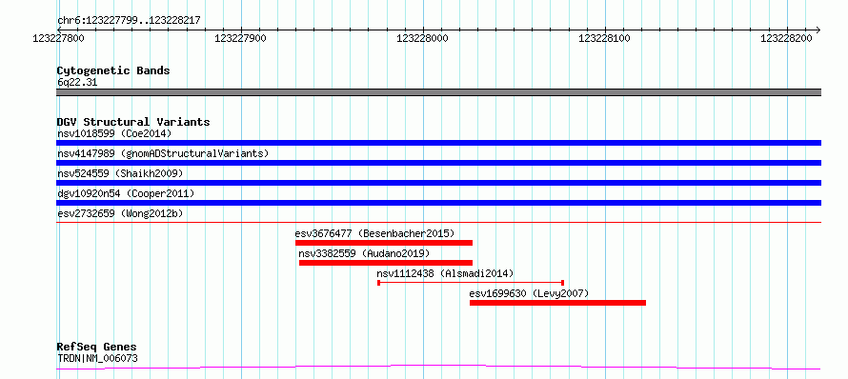The width and height of the screenshot is (848, 379).
Task: Select the 6q22.31 gray cytoband bar
Action: (x=438, y=92)
